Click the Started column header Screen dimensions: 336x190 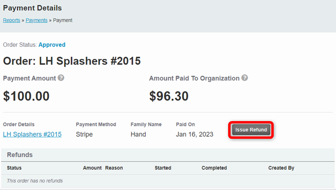coord(163,168)
